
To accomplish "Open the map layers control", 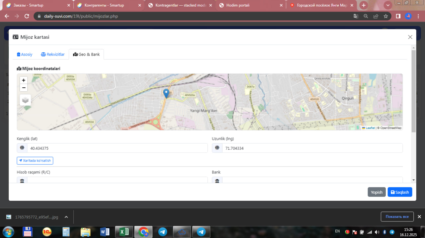I will point(26,100).
